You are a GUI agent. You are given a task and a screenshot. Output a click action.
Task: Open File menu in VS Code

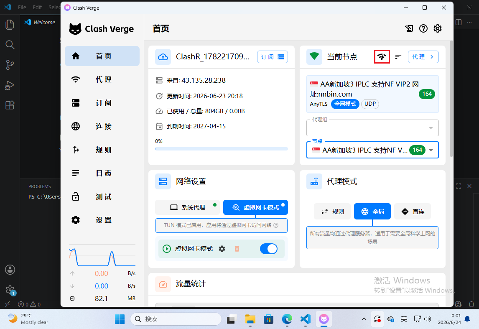pyautogui.click(x=22, y=8)
